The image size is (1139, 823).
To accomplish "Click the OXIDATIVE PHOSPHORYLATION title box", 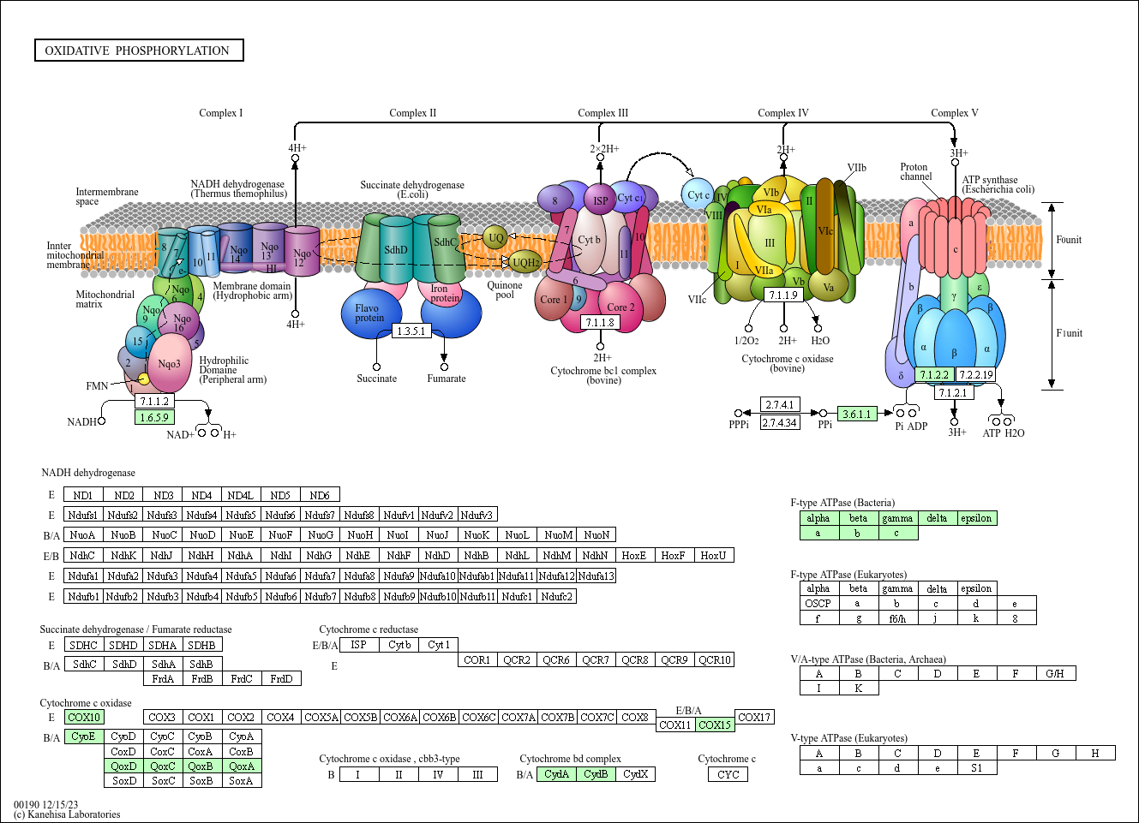I will pyautogui.click(x=139, y=50).
